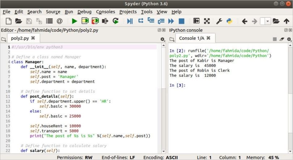Open the Help menu

tap(177, 12)
